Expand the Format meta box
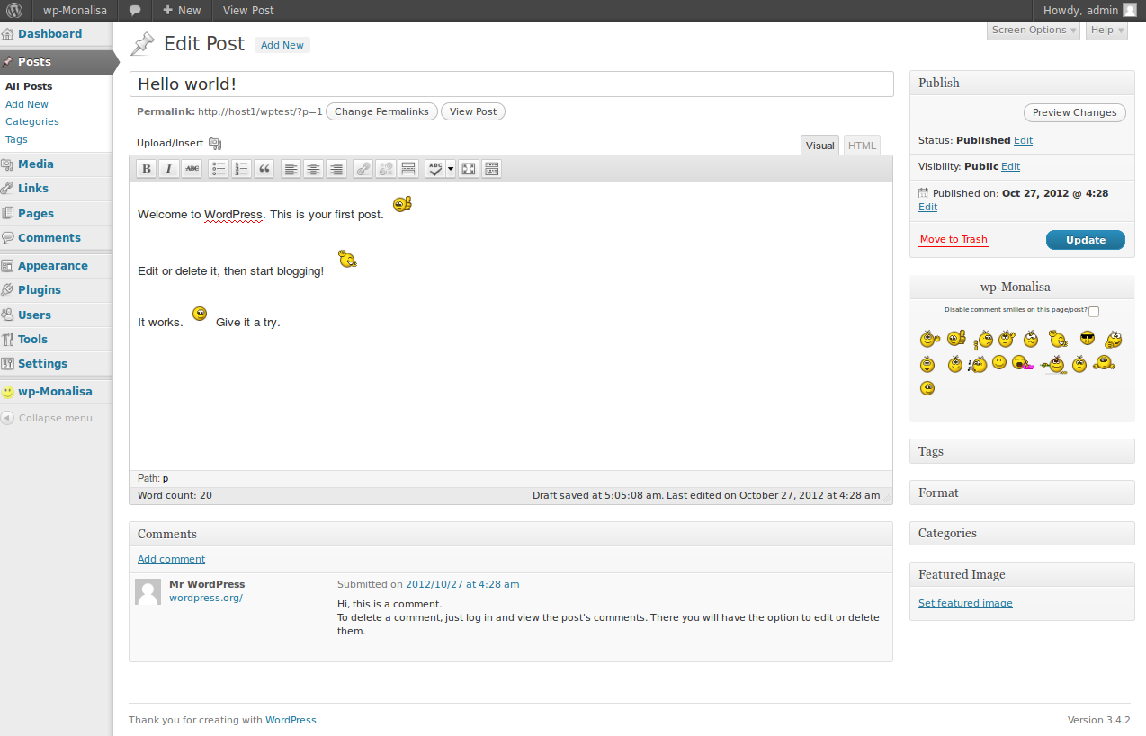This screenshot has width=1146, height=736. tap(1022, 492)
